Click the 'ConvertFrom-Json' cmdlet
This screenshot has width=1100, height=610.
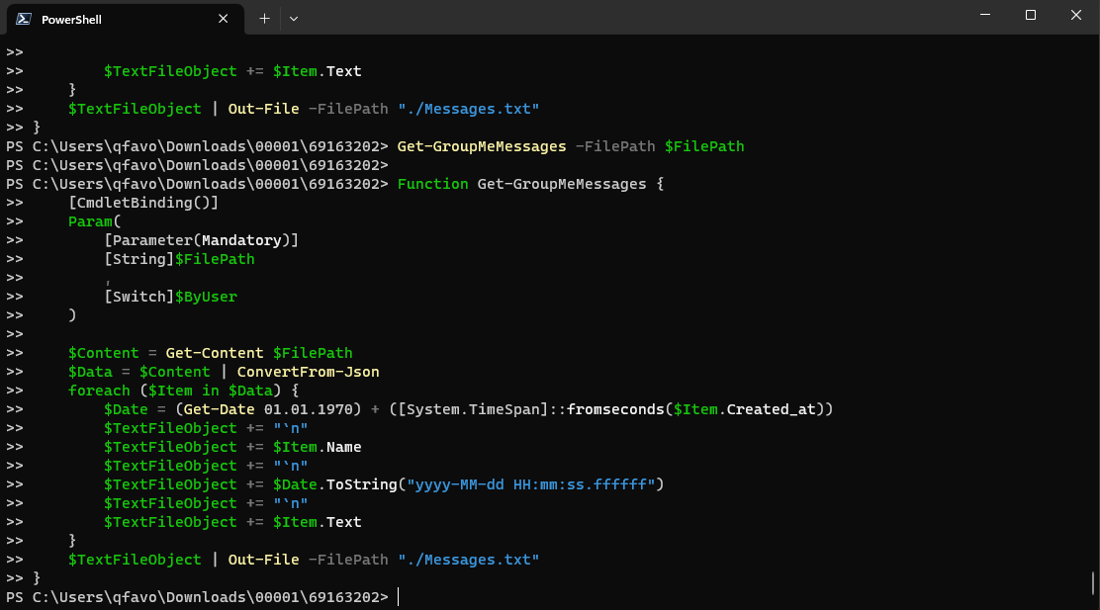(308, 373)
